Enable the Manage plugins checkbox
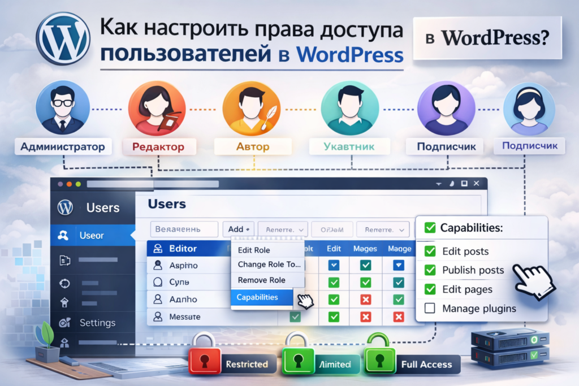579x386 pixels. pos(430,309)
